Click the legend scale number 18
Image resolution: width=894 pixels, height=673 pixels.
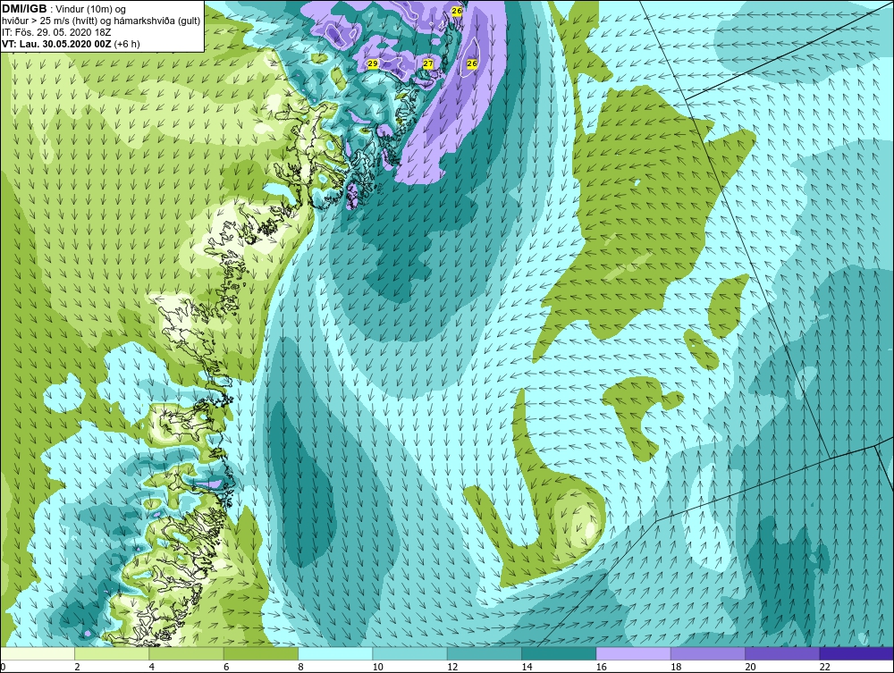(676, 668)
